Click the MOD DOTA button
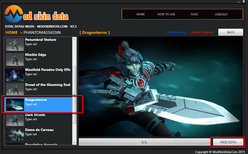Screen dimensions: 248x154 click(228, 142)
